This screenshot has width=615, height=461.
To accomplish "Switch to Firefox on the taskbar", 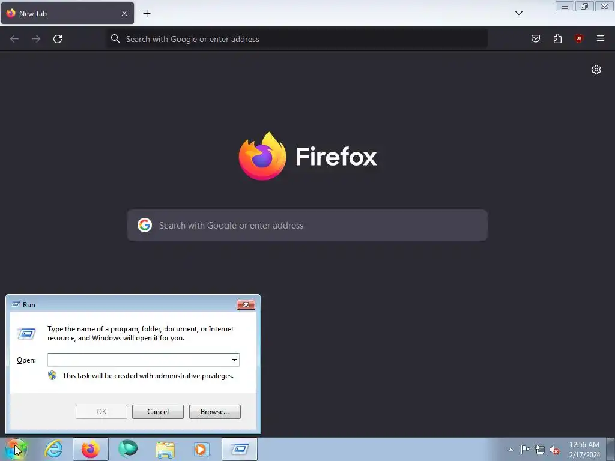I will pos(90,449).
